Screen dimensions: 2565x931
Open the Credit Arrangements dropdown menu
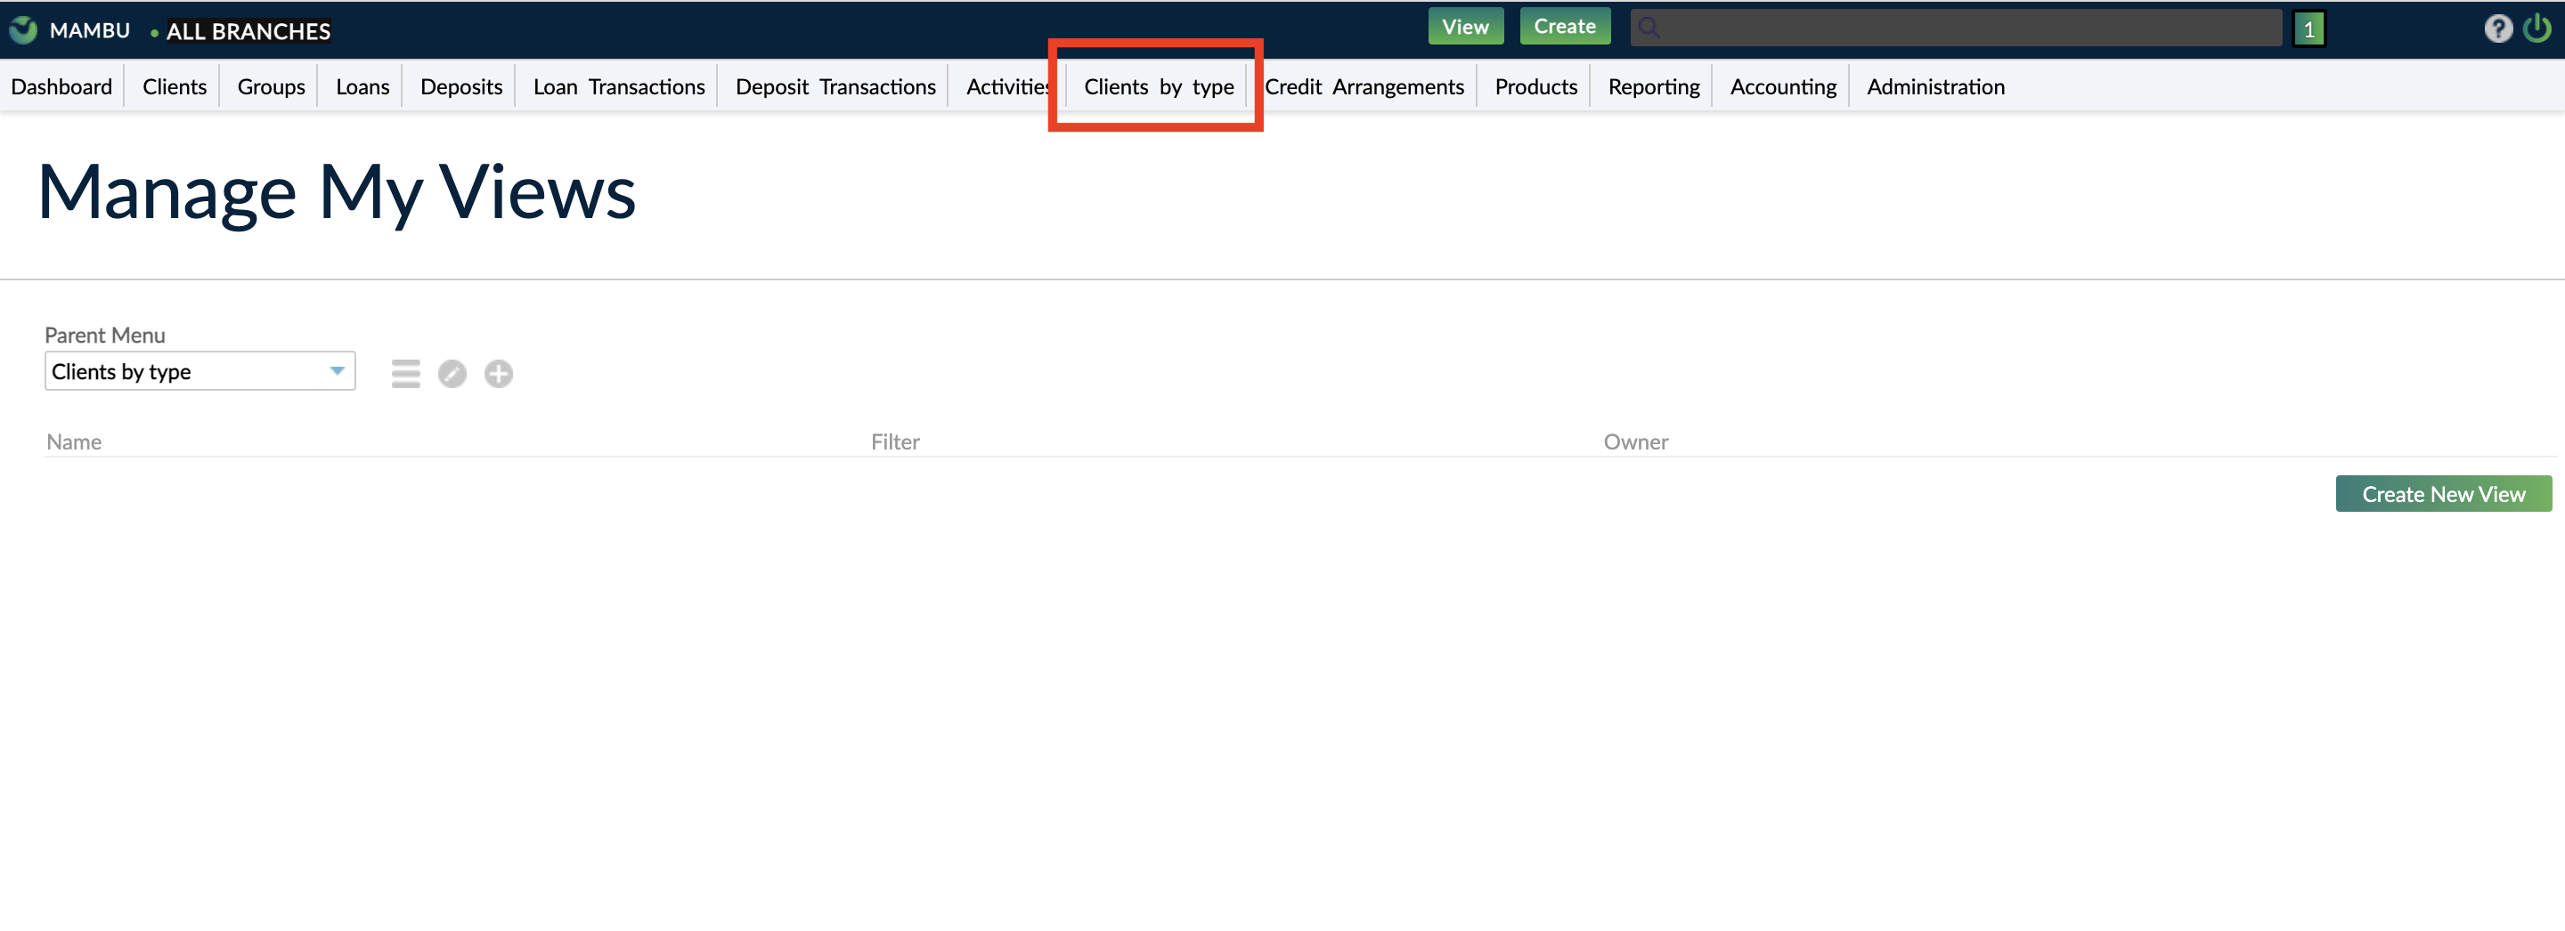click(x=1365, y=86)
